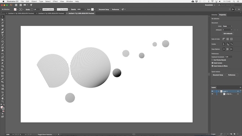Enable Use Preview Bounds checkbox
Viewport: 242px width, 136px height.
click(x=212, y=60)
